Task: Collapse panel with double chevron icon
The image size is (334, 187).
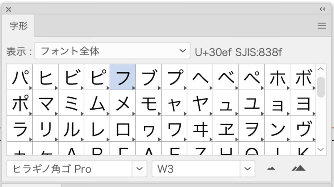Action: point(322,9)
